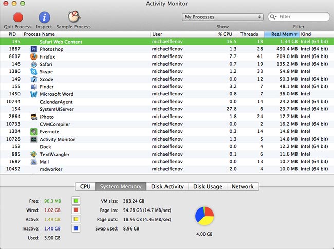
Task: Click the yellow Active memory color swatch
Action: [x=76, y=219]
